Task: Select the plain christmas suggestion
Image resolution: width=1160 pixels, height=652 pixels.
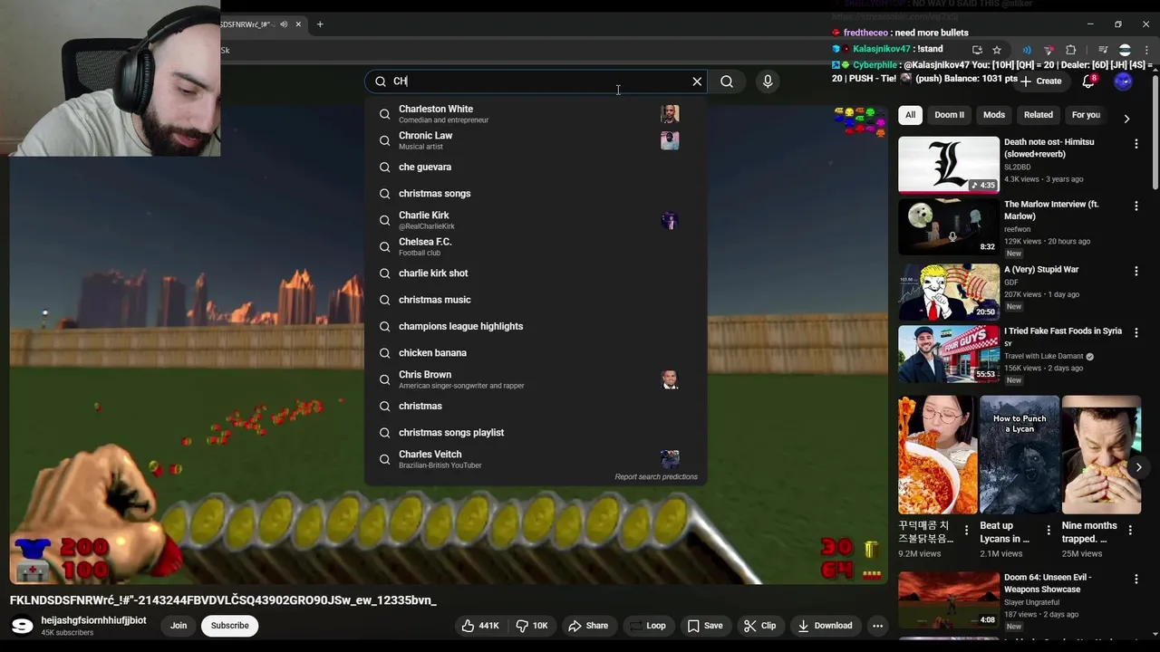Action: tap(536, 406)
